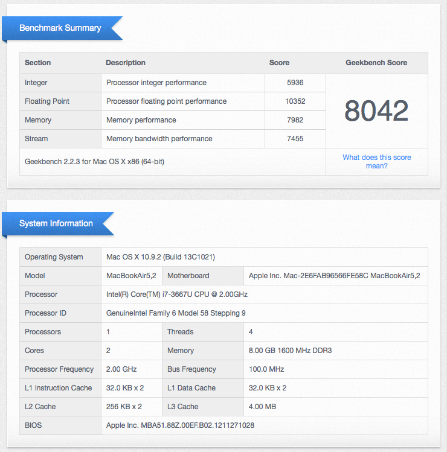Select 'Processor floating point performance' description

(x=167, y=101)
